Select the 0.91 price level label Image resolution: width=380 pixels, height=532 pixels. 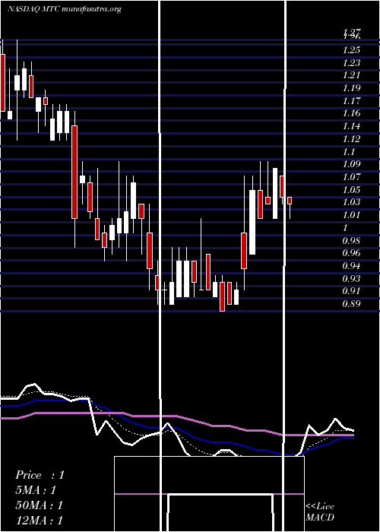[351, 291]
